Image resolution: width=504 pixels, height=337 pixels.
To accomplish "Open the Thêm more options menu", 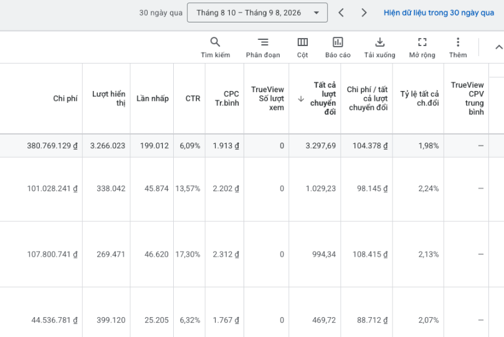I will pos(458,47).
